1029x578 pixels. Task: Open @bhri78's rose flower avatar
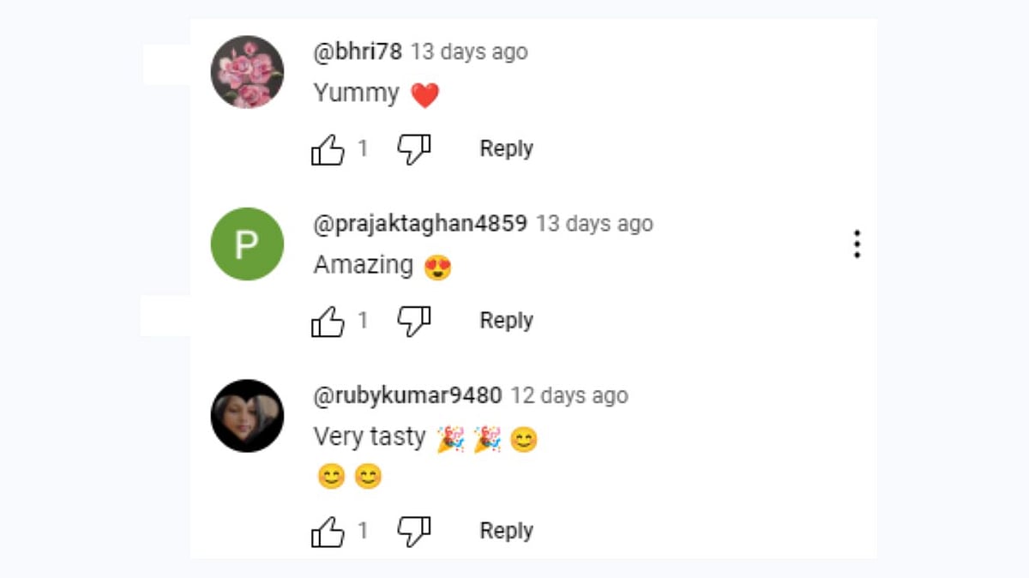point(247,72)
